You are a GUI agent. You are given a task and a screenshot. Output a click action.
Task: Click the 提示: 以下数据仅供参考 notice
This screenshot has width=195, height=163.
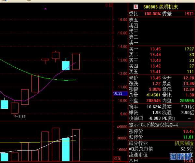pos(154,125)
